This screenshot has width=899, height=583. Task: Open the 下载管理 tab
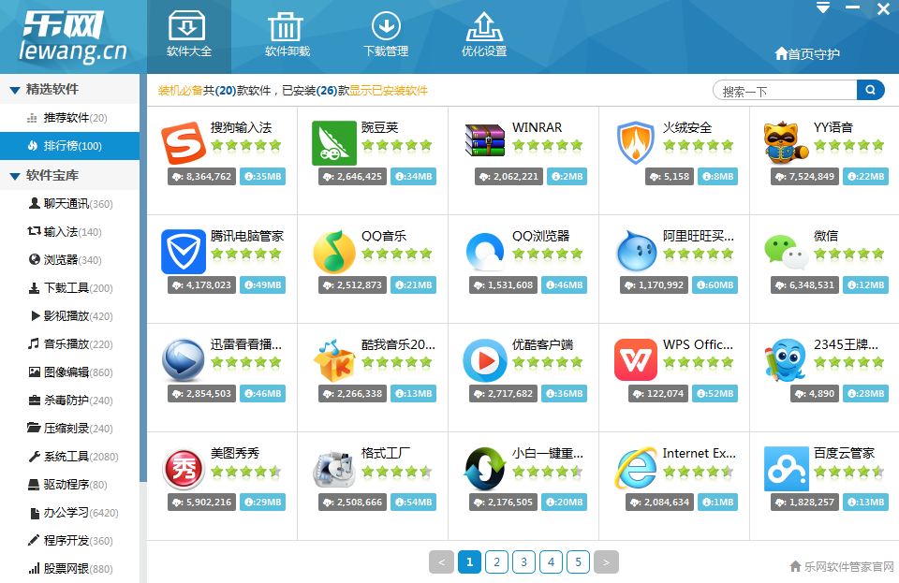point(386,36)
